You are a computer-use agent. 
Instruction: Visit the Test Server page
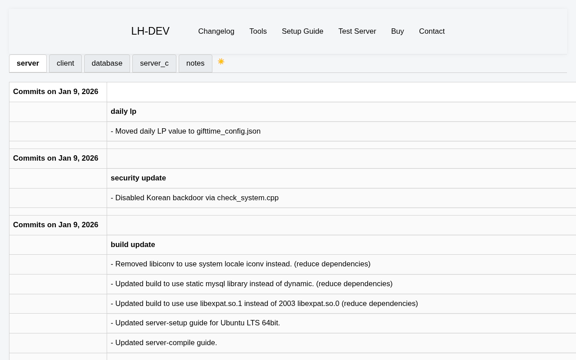[x=357, y=31]
